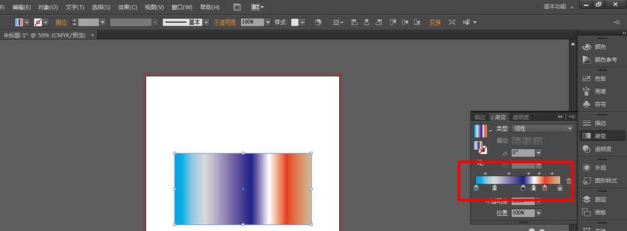Expand the stroke swatch dropdown arrow
Viewport: 627px width, 231px height.
[x=46, y=23]
